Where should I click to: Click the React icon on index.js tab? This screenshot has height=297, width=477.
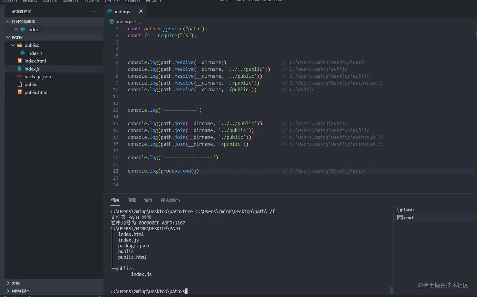[110, 11]
